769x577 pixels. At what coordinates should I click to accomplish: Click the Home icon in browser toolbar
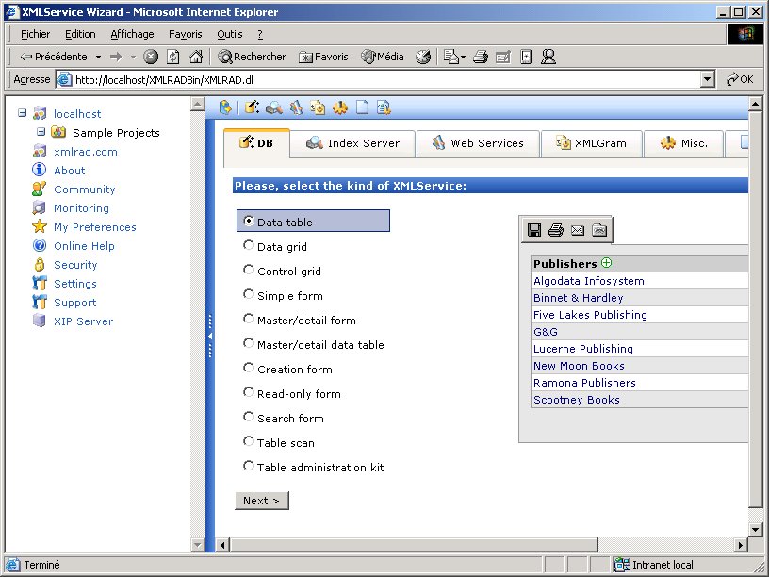[196, 57]
